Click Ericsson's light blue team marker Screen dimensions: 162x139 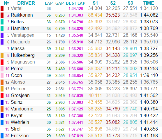(2, 136)
